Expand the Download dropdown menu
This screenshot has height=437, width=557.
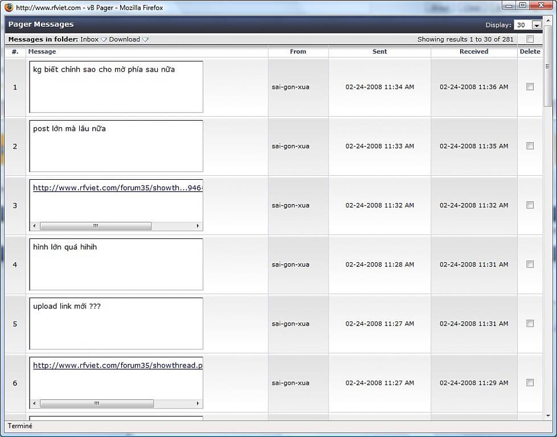point(145,40)
